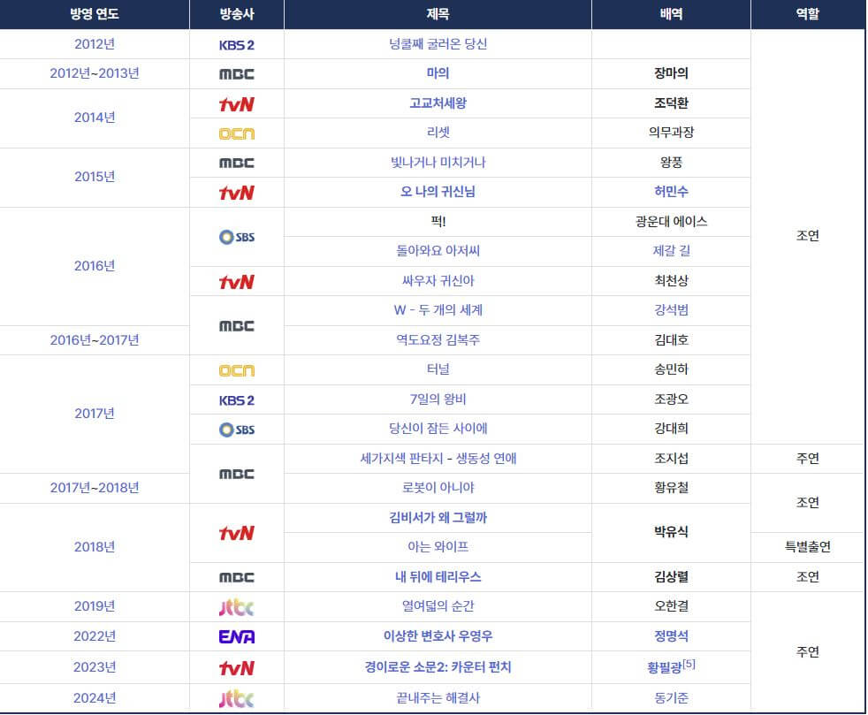This screenshot has height=715, width=868.
Task: Select the tvN logo beside 고교처세왕
Action: click(x=235, y=103)
